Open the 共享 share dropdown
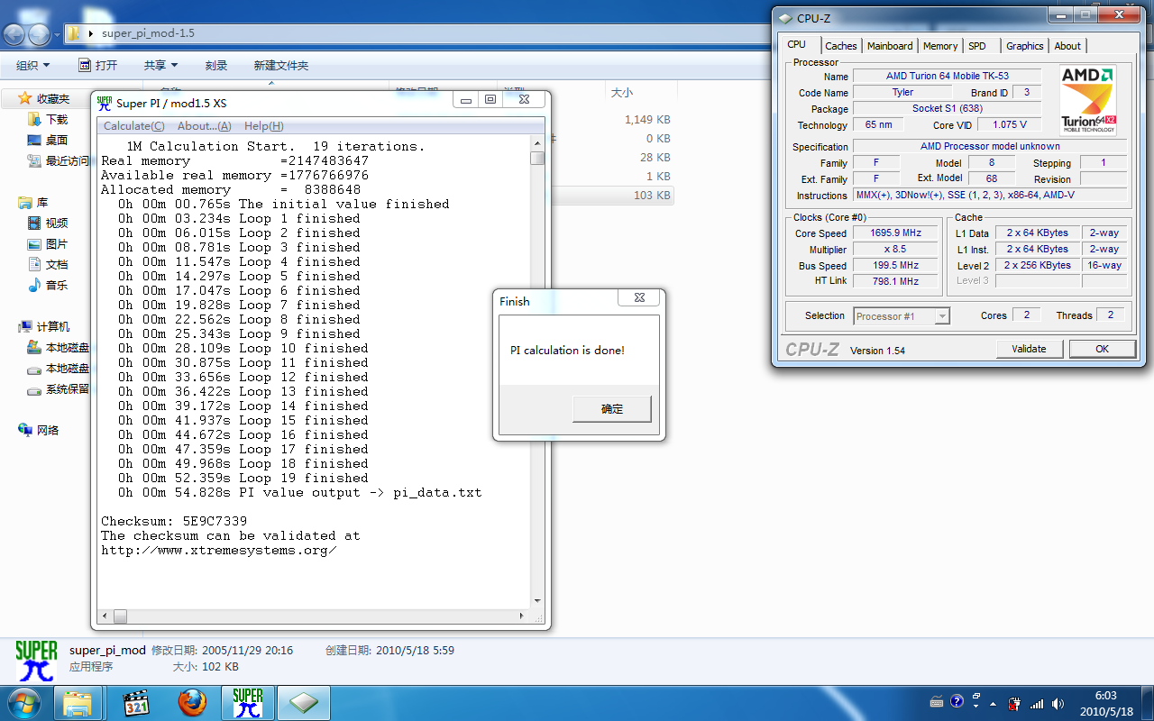 point(161,65)
